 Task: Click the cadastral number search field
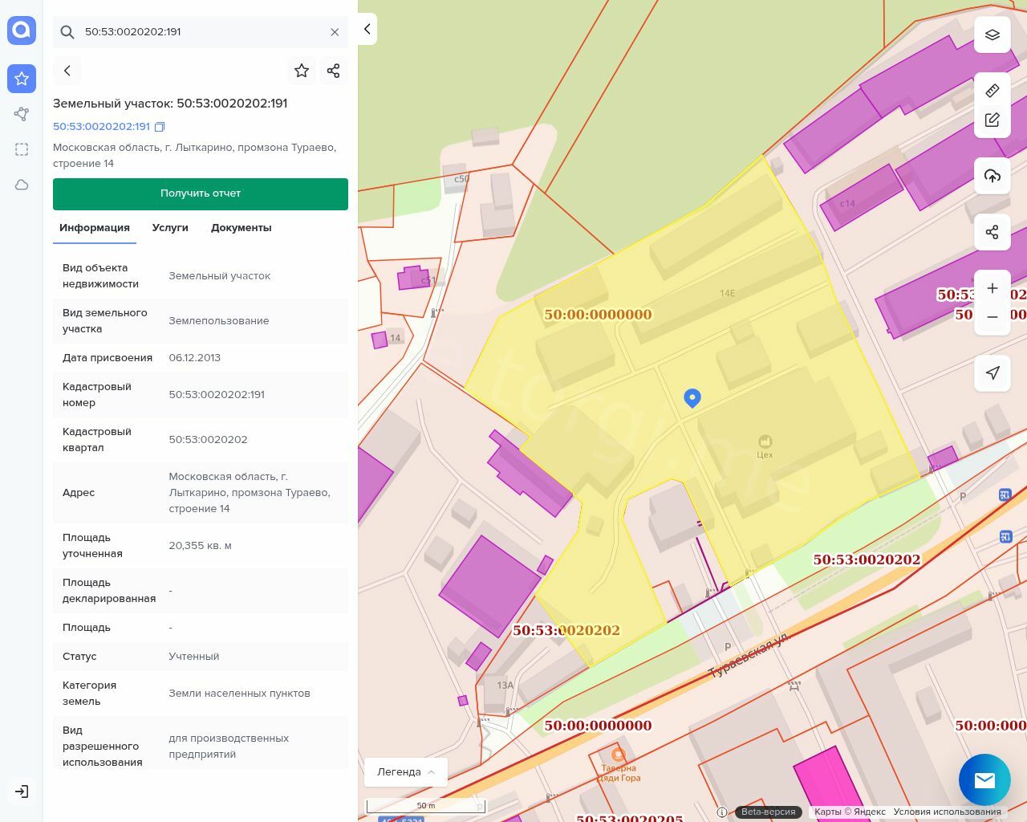pos(201,32)
